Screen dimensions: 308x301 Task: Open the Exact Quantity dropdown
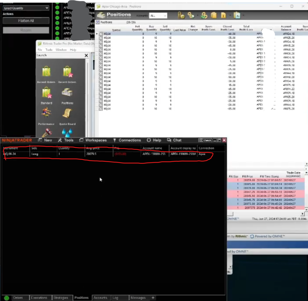[26, 8]
